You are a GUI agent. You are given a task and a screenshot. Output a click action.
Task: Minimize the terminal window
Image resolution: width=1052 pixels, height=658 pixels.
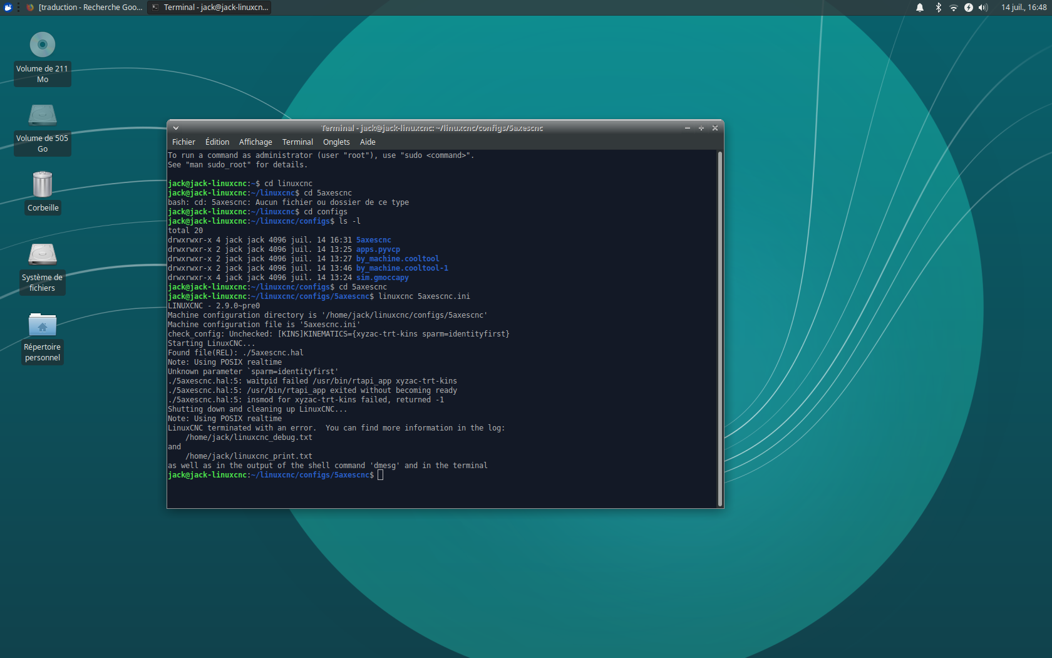(x=688, y=128)
